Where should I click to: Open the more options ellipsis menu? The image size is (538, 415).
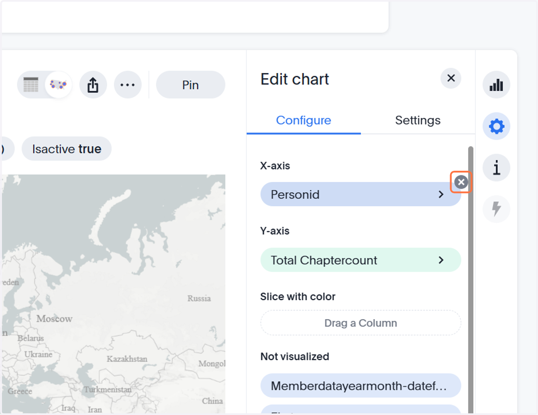(x=128, y=85)
